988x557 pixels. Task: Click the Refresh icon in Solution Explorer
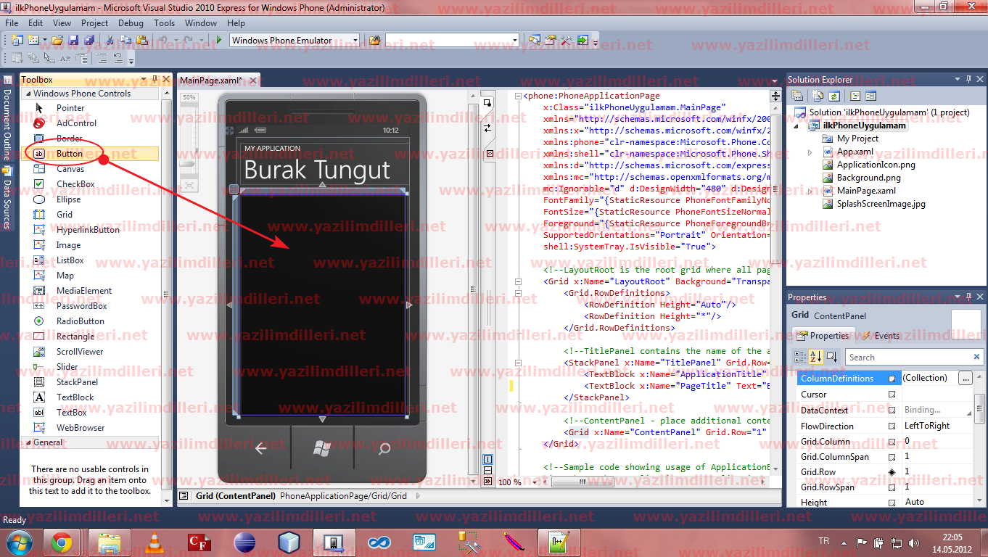pyautogui.click(x=835, y=96)
